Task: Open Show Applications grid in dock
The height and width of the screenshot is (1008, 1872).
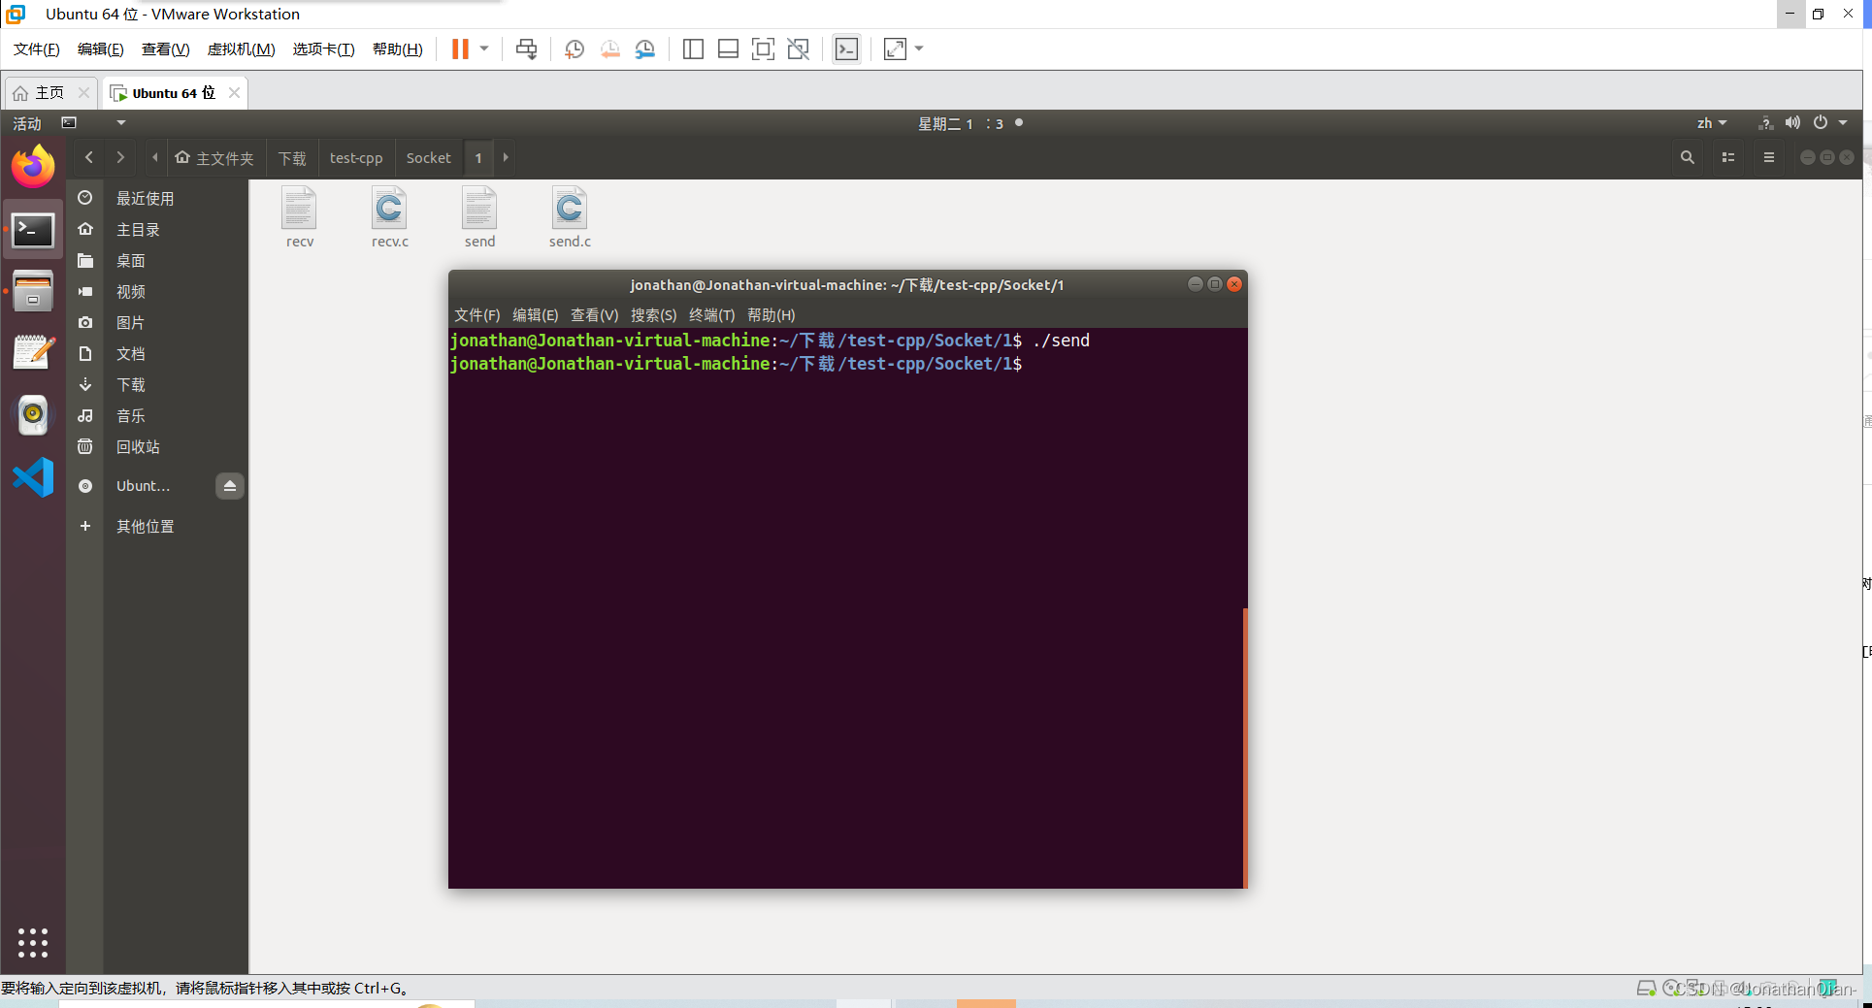Action: 33,942
